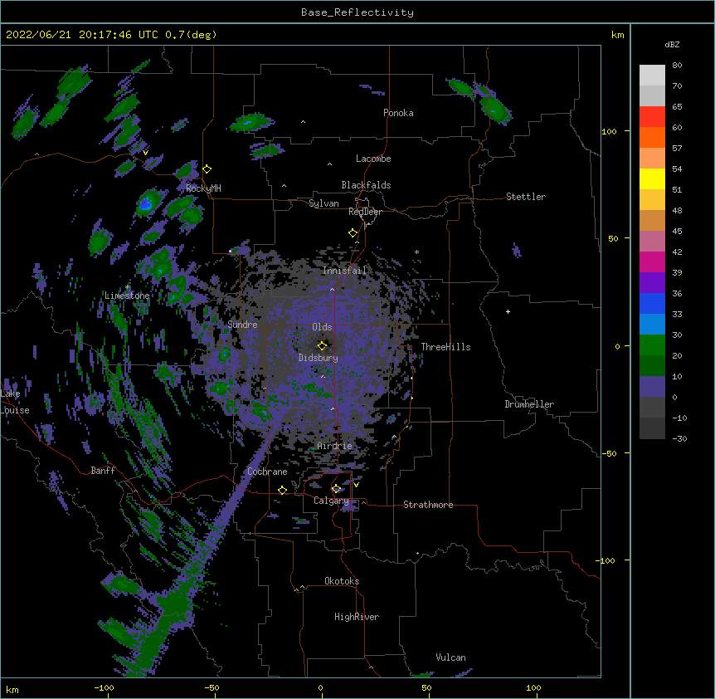
Task: Click the Strathmore label
Action: click(428, 505)
